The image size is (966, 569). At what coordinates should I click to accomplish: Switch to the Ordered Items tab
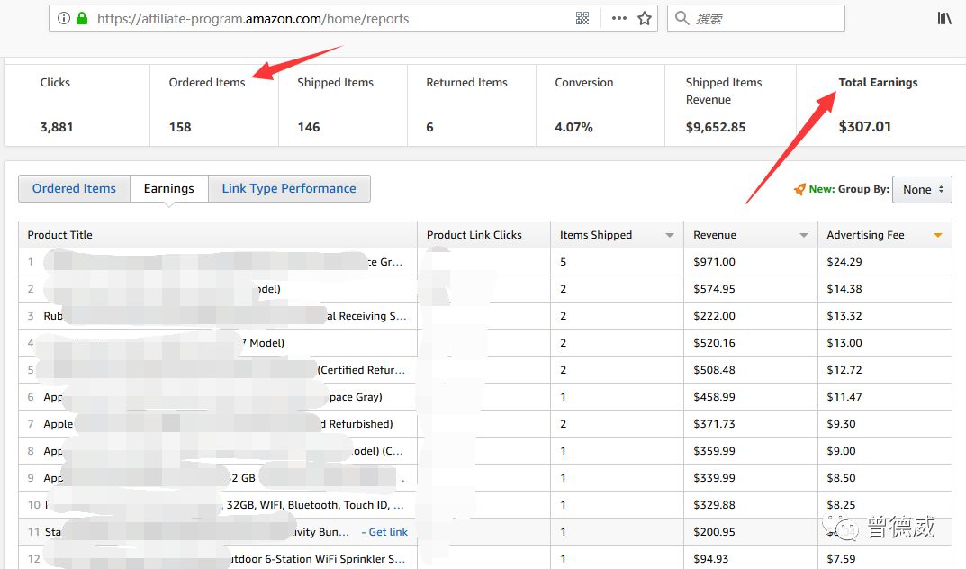pos(74,188)
